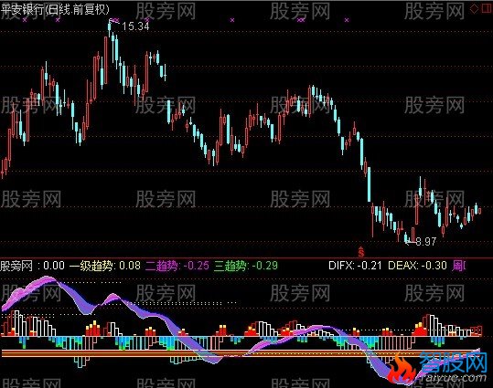Click the red diamond icon at chart corner
The height and width of the screenshot is (388, 493).
coord(474,9)
